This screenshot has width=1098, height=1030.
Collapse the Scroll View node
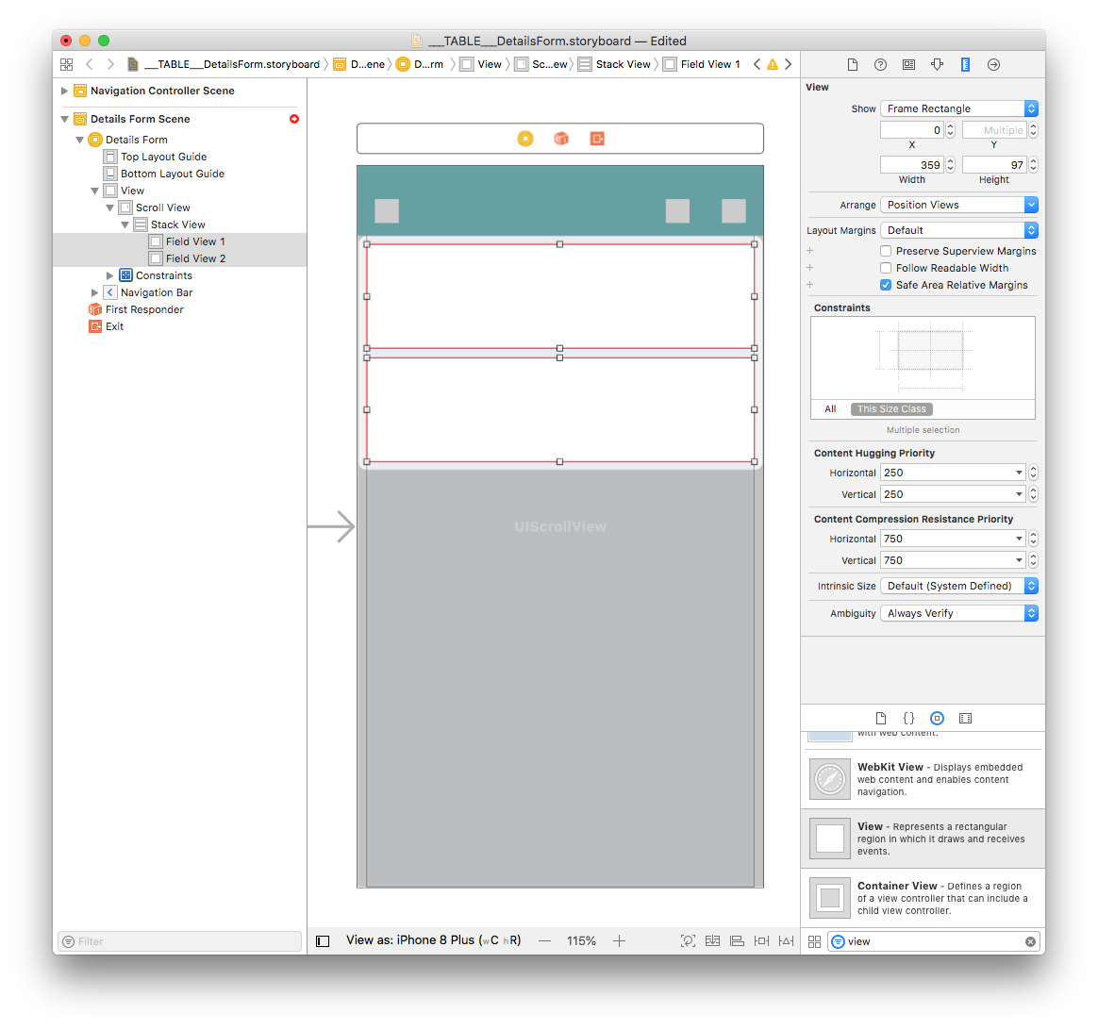(110, 208)
